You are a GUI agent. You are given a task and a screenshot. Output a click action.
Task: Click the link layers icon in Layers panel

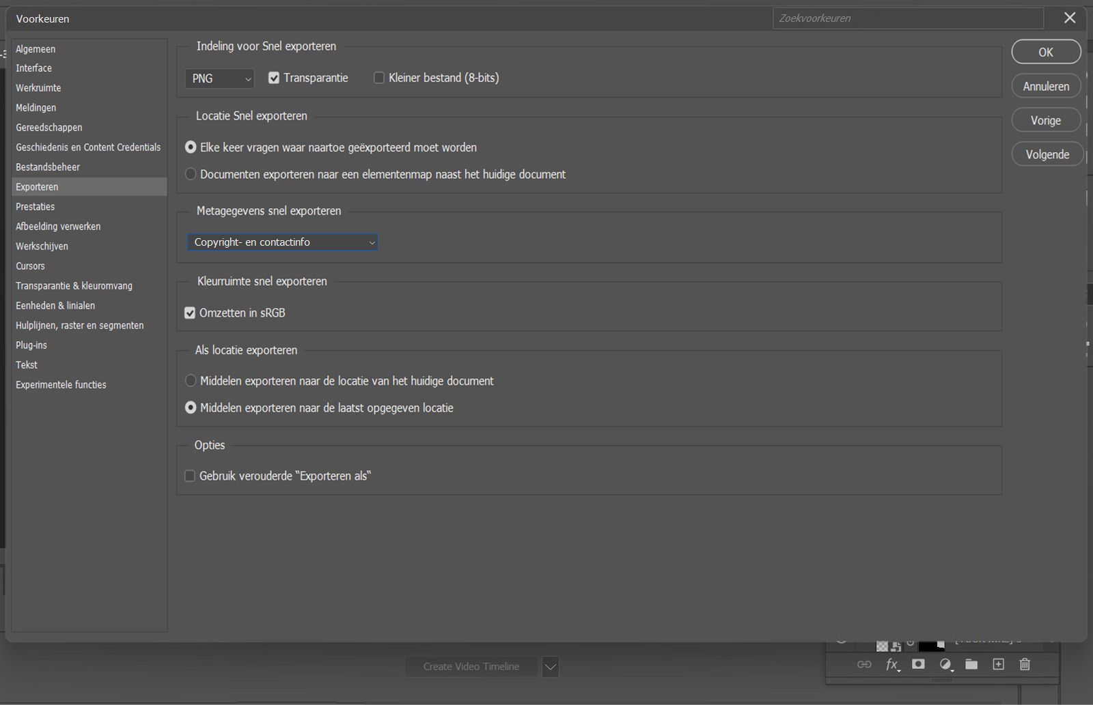864,665
